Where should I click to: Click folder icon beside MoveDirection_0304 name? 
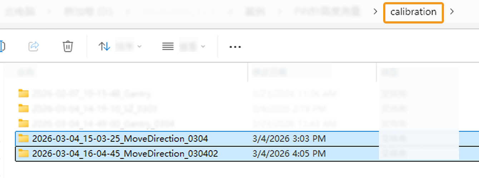click(24, 138)
